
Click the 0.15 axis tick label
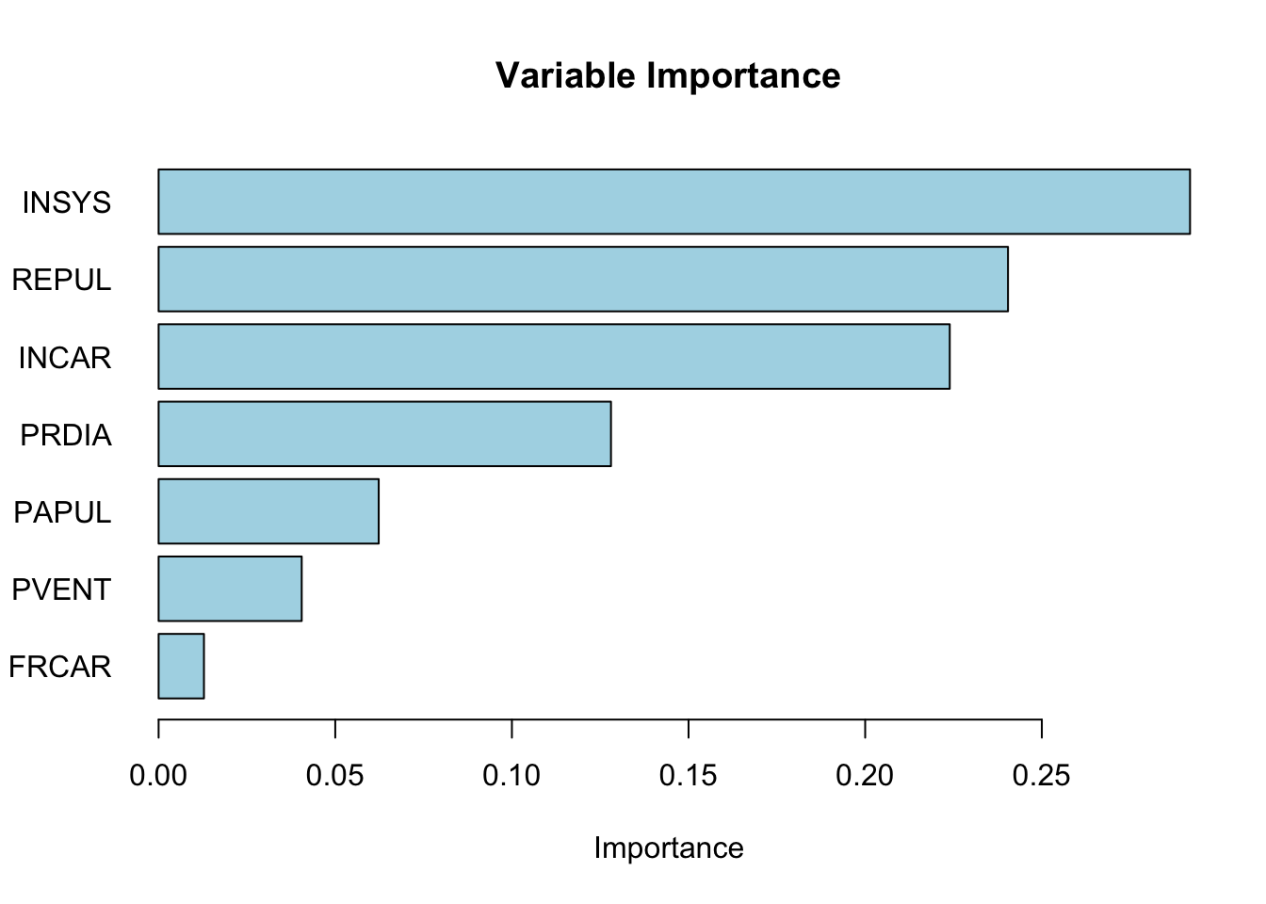(688, 775)
